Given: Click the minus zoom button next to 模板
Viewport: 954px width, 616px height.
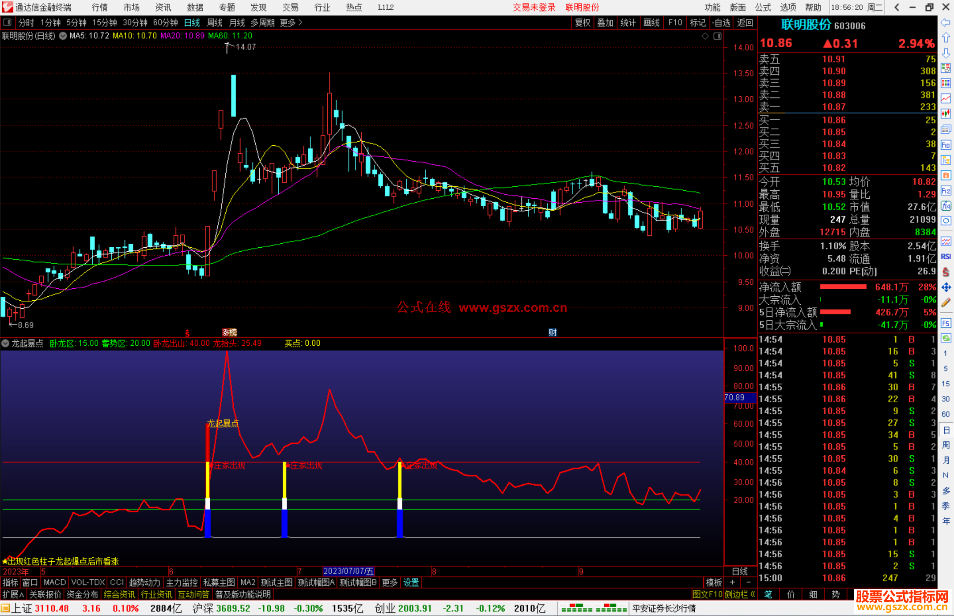Looking at the screenshot, I should click(748, 582).
